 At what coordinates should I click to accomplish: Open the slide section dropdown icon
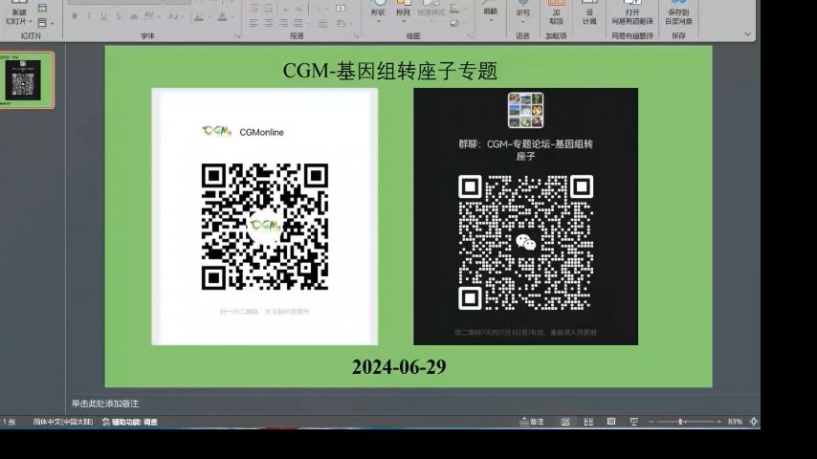click(44, 22)
